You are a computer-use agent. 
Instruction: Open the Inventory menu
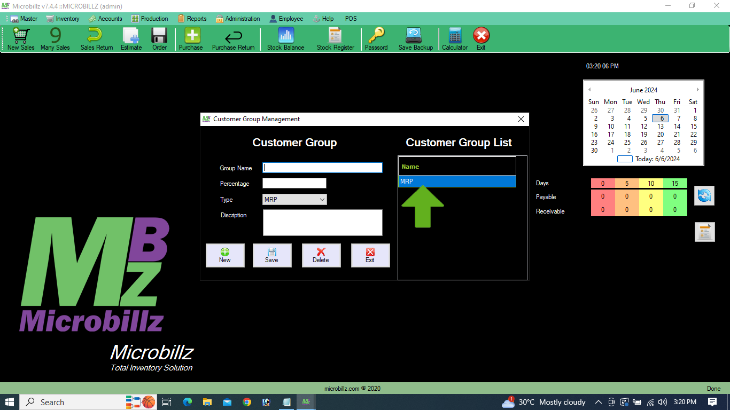click(x=63, y=19)
